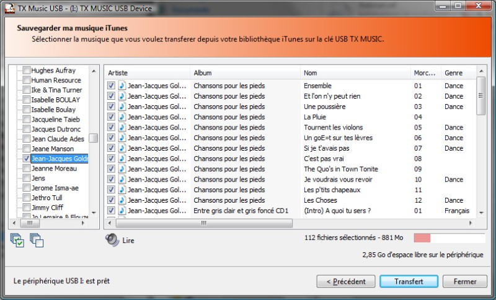Click the 112 fichiers sélectionnés status text
The height and width of the screenshot is (300, 496).
(x=353, y=238)
